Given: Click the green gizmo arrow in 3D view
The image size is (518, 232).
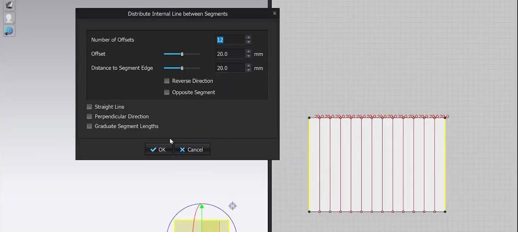Looking at the screenshot, I should pos(202,206).
